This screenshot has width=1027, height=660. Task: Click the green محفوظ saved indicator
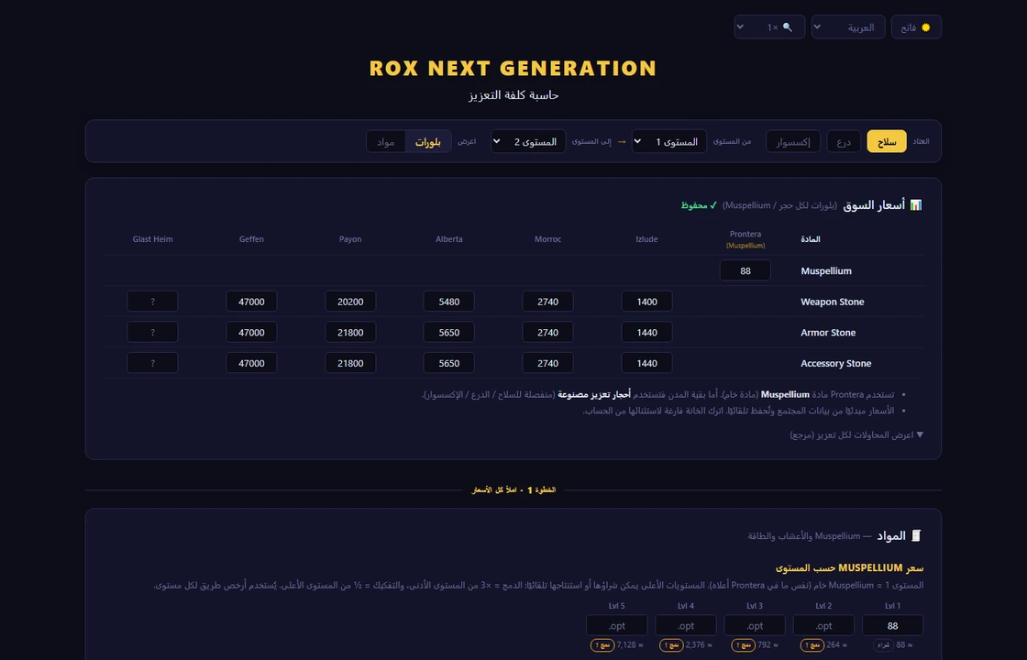coord(699,205)
